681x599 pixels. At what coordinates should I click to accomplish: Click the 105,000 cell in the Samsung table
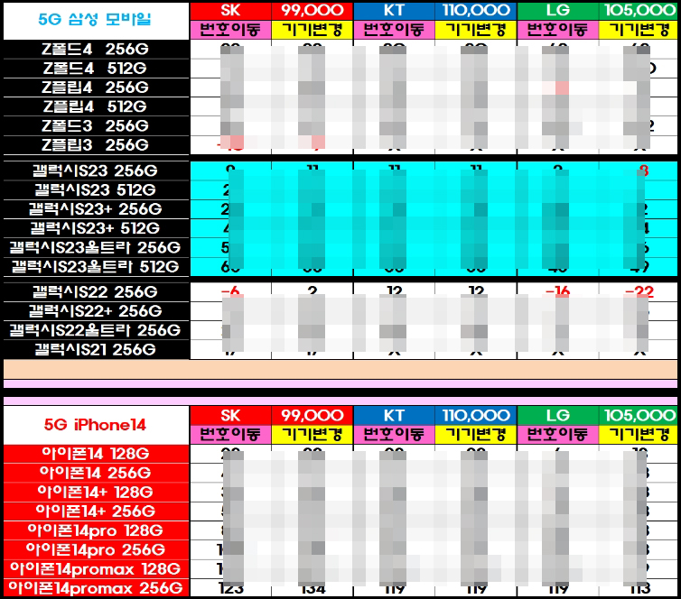click(x=639, y=11)
